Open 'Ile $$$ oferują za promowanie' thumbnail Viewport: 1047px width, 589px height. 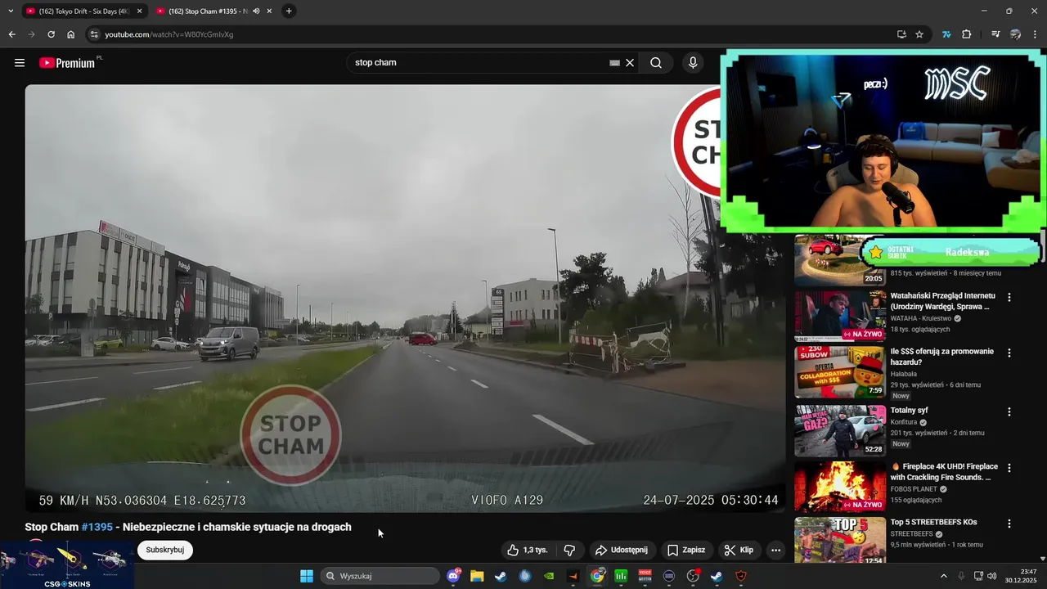(x=840, y=372)
